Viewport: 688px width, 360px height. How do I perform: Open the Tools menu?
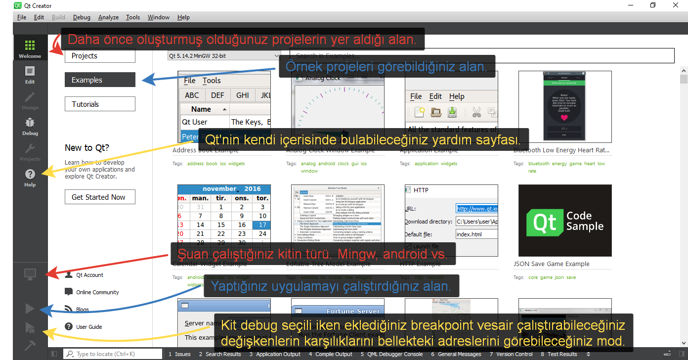132,17
